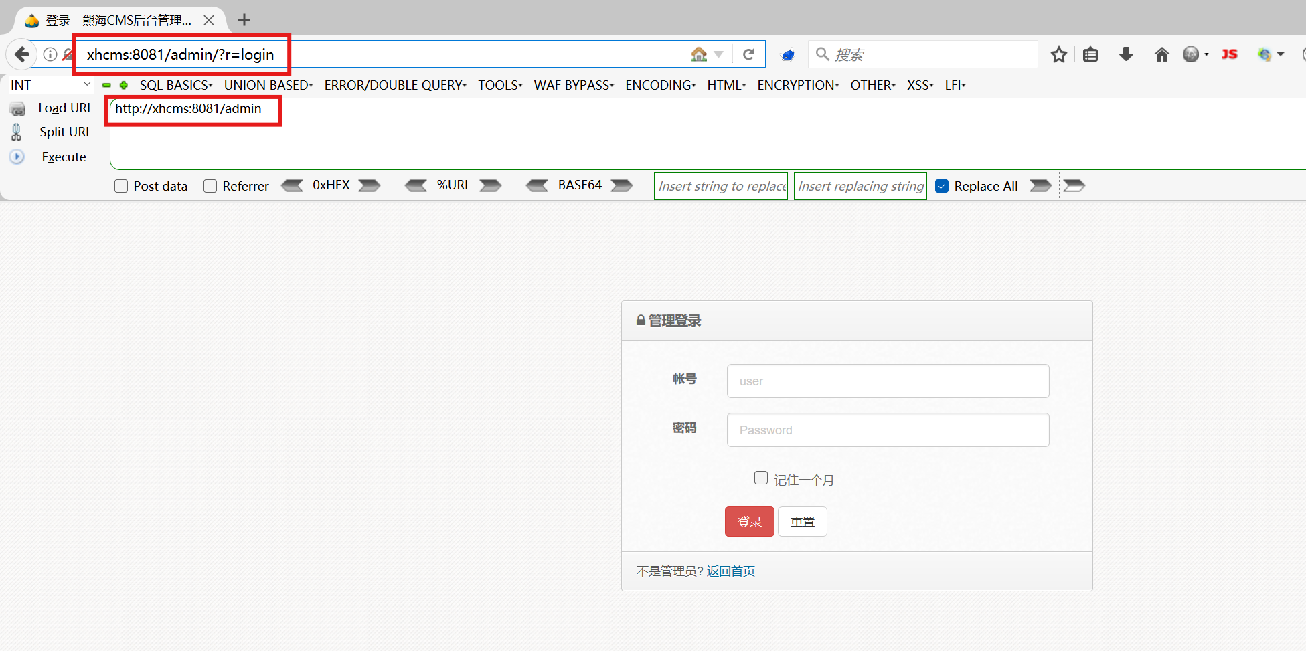Viewport: 1306px width, 651px height.
Task: Click the 0xHEX encode right arrow
Action: [370, 185]
